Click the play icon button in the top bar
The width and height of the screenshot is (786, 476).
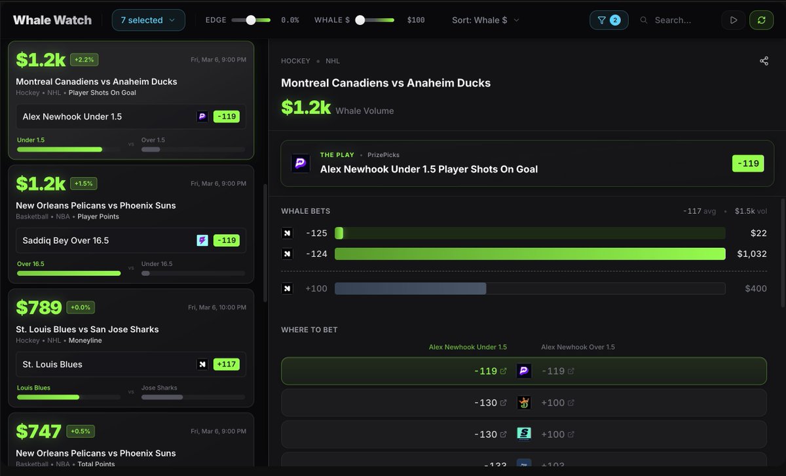pos(734,20)
